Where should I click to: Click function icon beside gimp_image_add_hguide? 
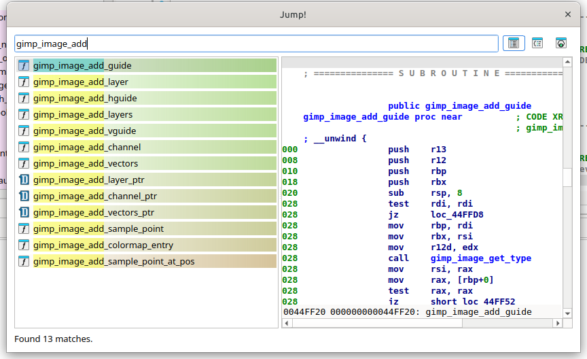24,98
